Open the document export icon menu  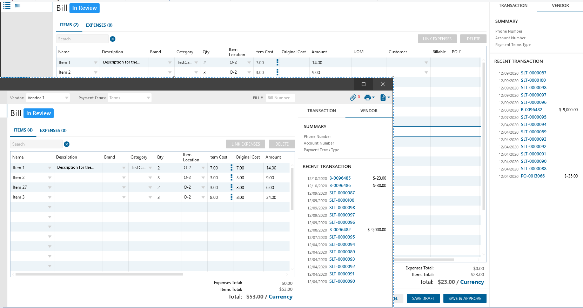tap(383, 98)
